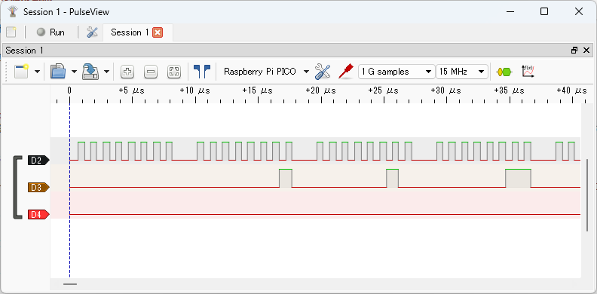Zoom out of the waveform
Image resolution: width=597 pixels, height=294 pixels.
(x=151, y=72)
